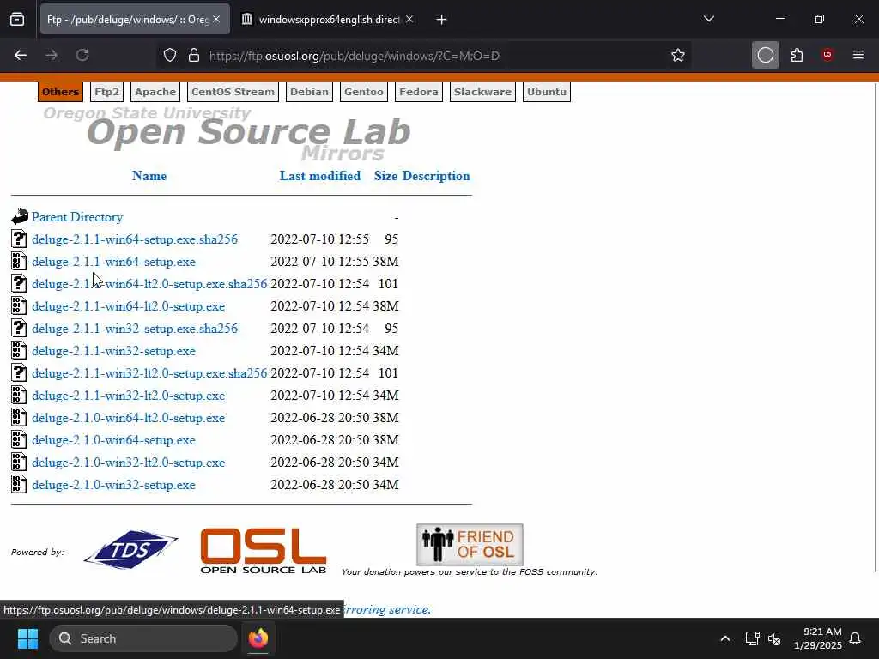Select the Ftp /pub/deluge/windows tab
879x659 pixels.
pyautogui.click(x=135, y=19)
